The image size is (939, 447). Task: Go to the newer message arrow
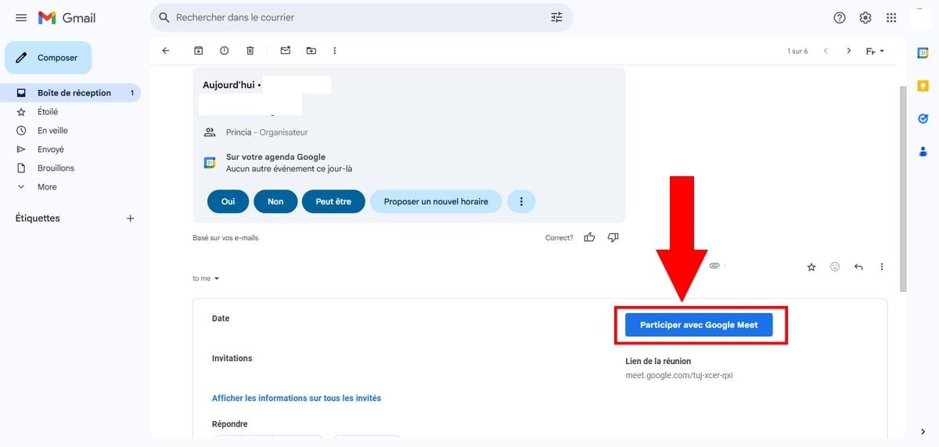coord(825,51)
